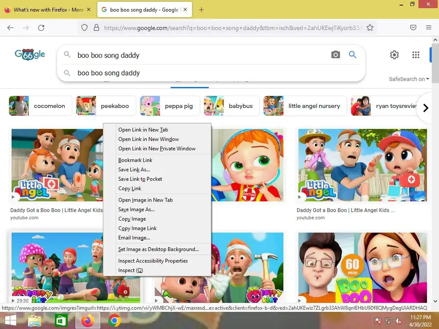The height and width of the screenshot is (329, 439).
Task: Filter results by peppa pig chip
Action: pyautogui.click(x=170, y=106)
